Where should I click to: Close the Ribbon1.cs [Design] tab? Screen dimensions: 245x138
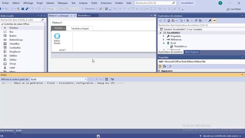(x=75, y=16)
